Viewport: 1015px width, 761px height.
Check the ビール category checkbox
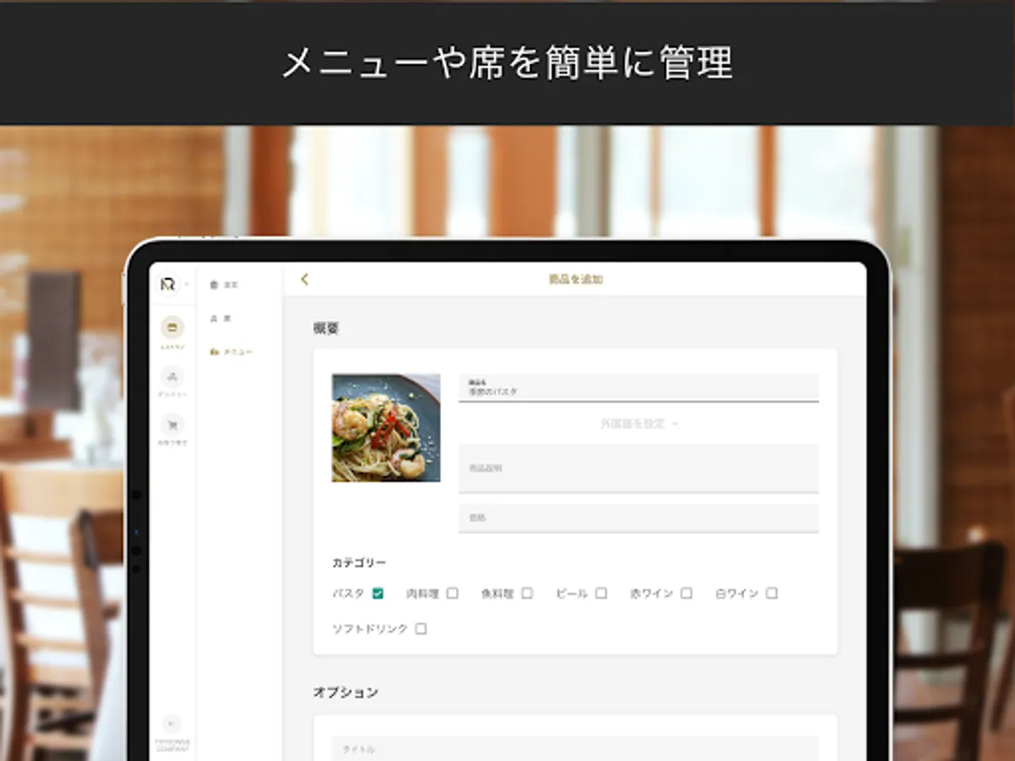[x=601, y=594]
